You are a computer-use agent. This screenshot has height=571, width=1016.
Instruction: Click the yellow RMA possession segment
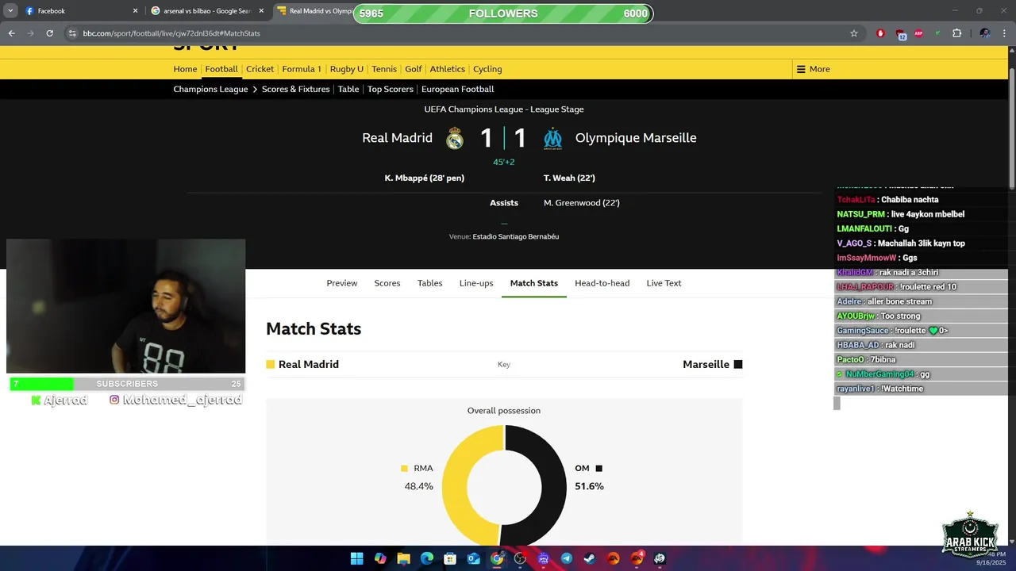[455, 484]
